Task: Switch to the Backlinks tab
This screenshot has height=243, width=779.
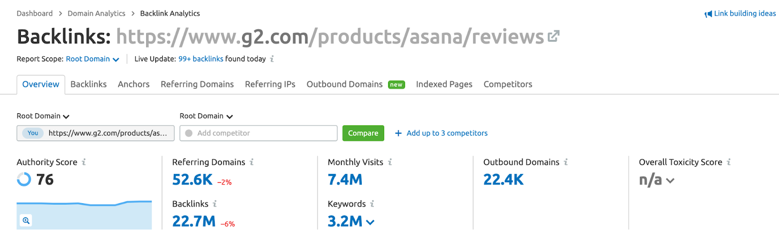Action: 89,85
